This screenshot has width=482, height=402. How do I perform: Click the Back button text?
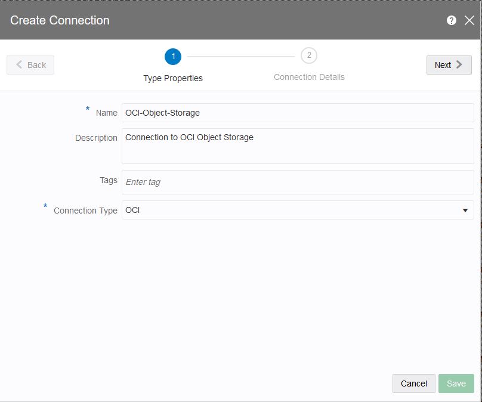(36, 65)
